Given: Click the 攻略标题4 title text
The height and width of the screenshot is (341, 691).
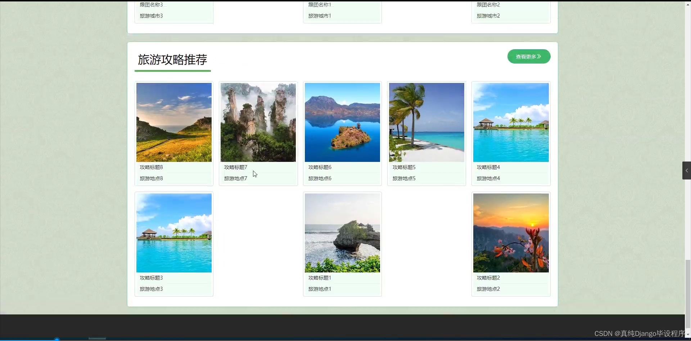Looking at the screenshot, I should pyautogui.click(x=488, y=167).
